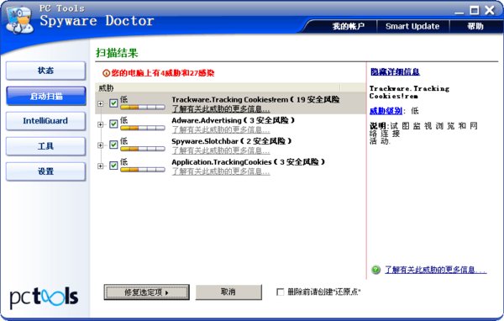Click the threat level bar of Spyware.Slotchbar
504x321 pixels.
(x=143, y=149)
